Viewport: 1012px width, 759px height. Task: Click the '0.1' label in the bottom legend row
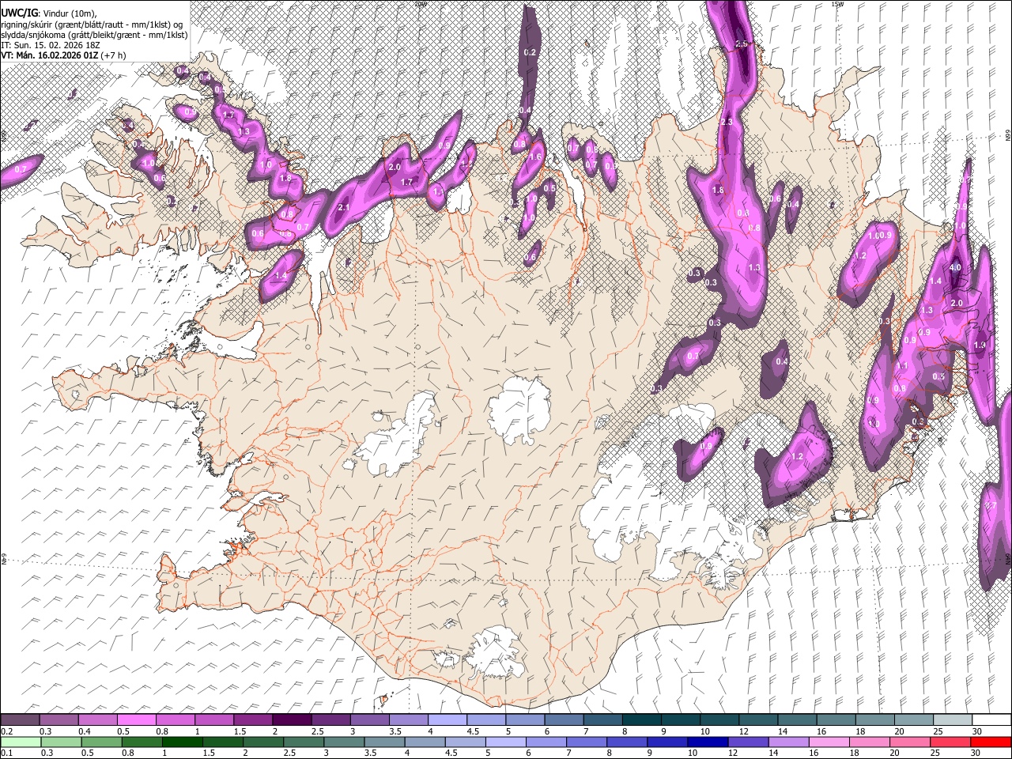(x=7, y=753)
